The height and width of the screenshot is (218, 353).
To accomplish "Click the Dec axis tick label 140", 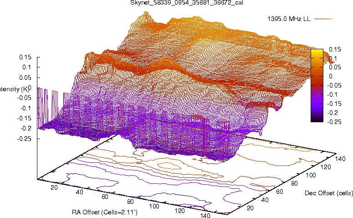I will click(x=340, y=159).
